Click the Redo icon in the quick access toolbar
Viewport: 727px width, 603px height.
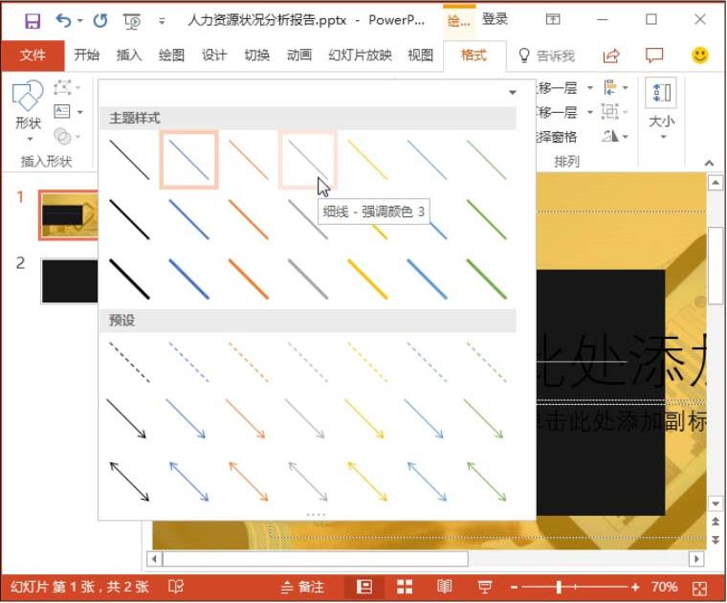(x=99, y=20)
